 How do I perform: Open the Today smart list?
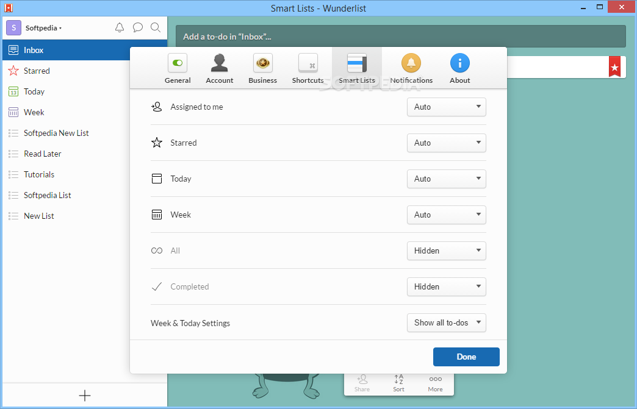(67, 91)
